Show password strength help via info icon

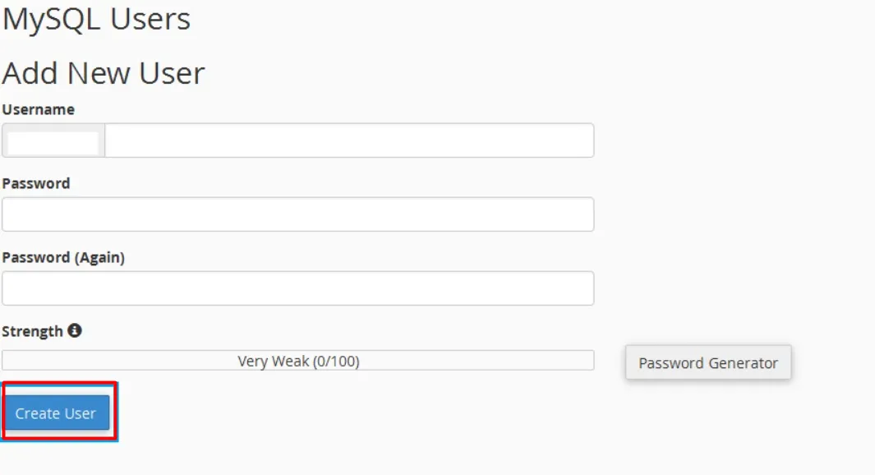[x=75, y=330]
